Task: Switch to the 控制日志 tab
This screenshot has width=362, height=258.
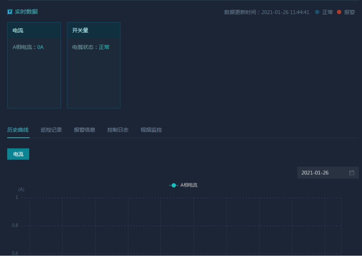Action: 118,130
